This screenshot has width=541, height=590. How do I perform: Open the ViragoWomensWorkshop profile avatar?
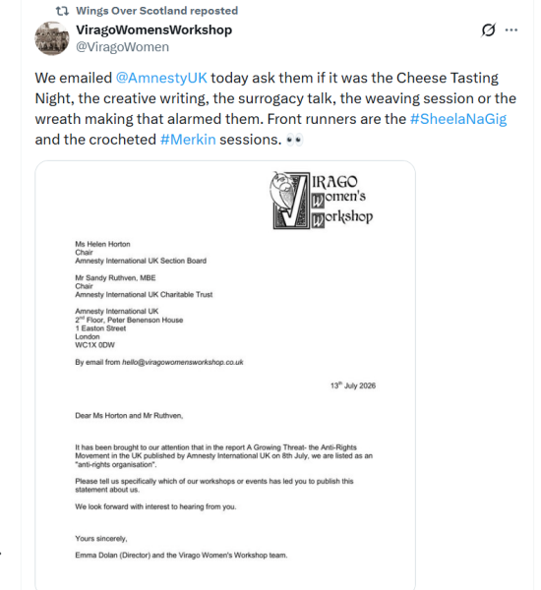click(x=52, y=38)
